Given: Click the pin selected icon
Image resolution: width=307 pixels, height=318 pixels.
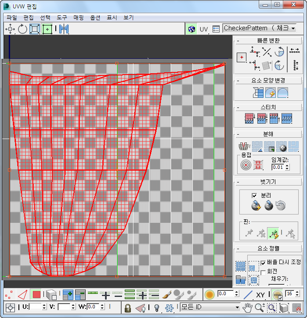Looking at the screenshot, I should coord(249,233).
